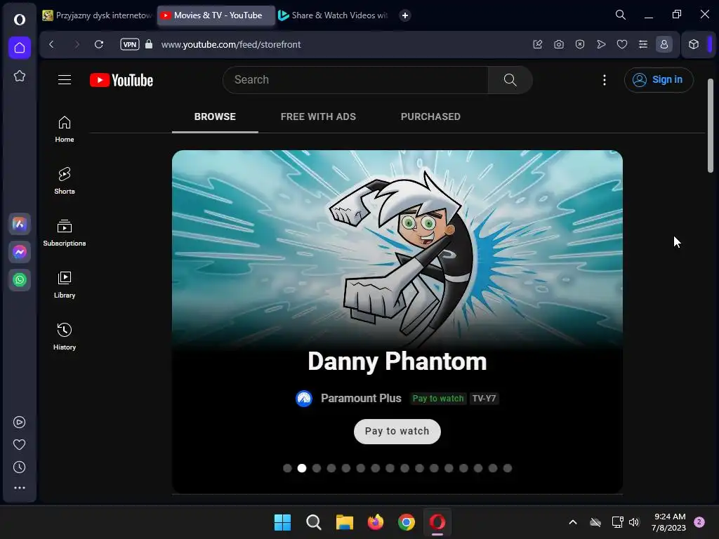719x539 pixels.
Task: Open Paramount Plus channel link
Action: tap(361, 399)
